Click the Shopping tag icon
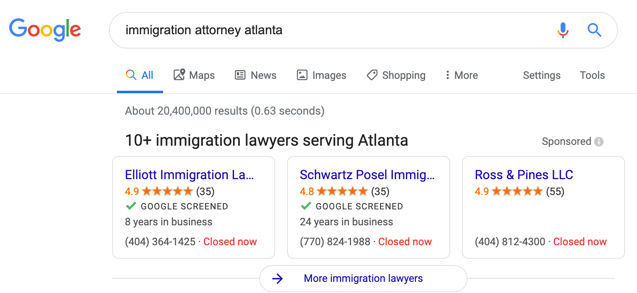637x293 pixels. point(372,75)
